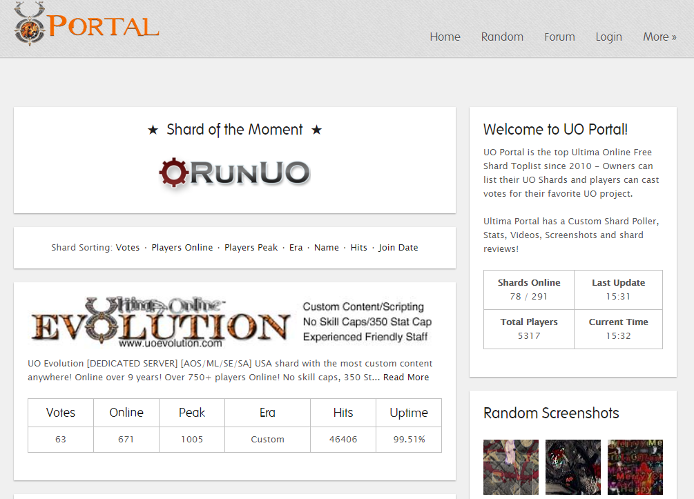The width and height of the screenshot is (694, 499).
Task: Click the Current Time value 15:32
Action: (618, 335)
